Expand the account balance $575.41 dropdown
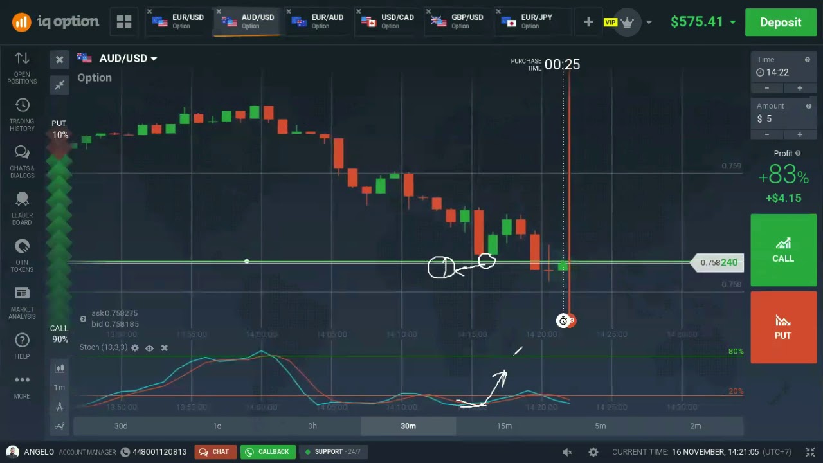Viewport: 823px width, 463px height. [x=732, y=23]
